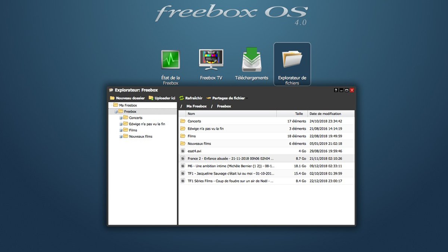This screenshot has height=252, width=448.
Task: Click the M6 - Une ambition intime file icon
Action: click(x=183, y=166)
